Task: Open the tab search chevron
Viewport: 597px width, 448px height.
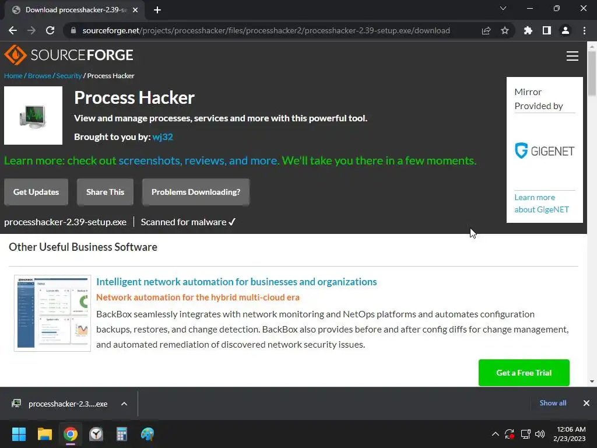Action: [x=503, y=9]
